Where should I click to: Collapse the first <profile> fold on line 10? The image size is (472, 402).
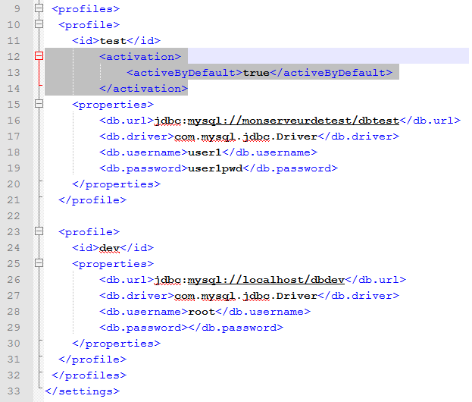[x=39, y=24]
